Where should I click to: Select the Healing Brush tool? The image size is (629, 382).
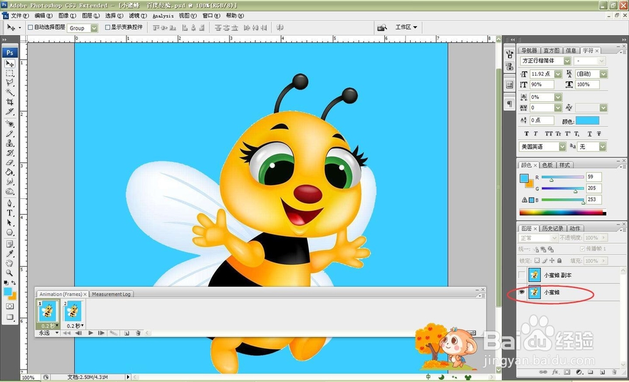pyautogui.click(x=9, y=124)
